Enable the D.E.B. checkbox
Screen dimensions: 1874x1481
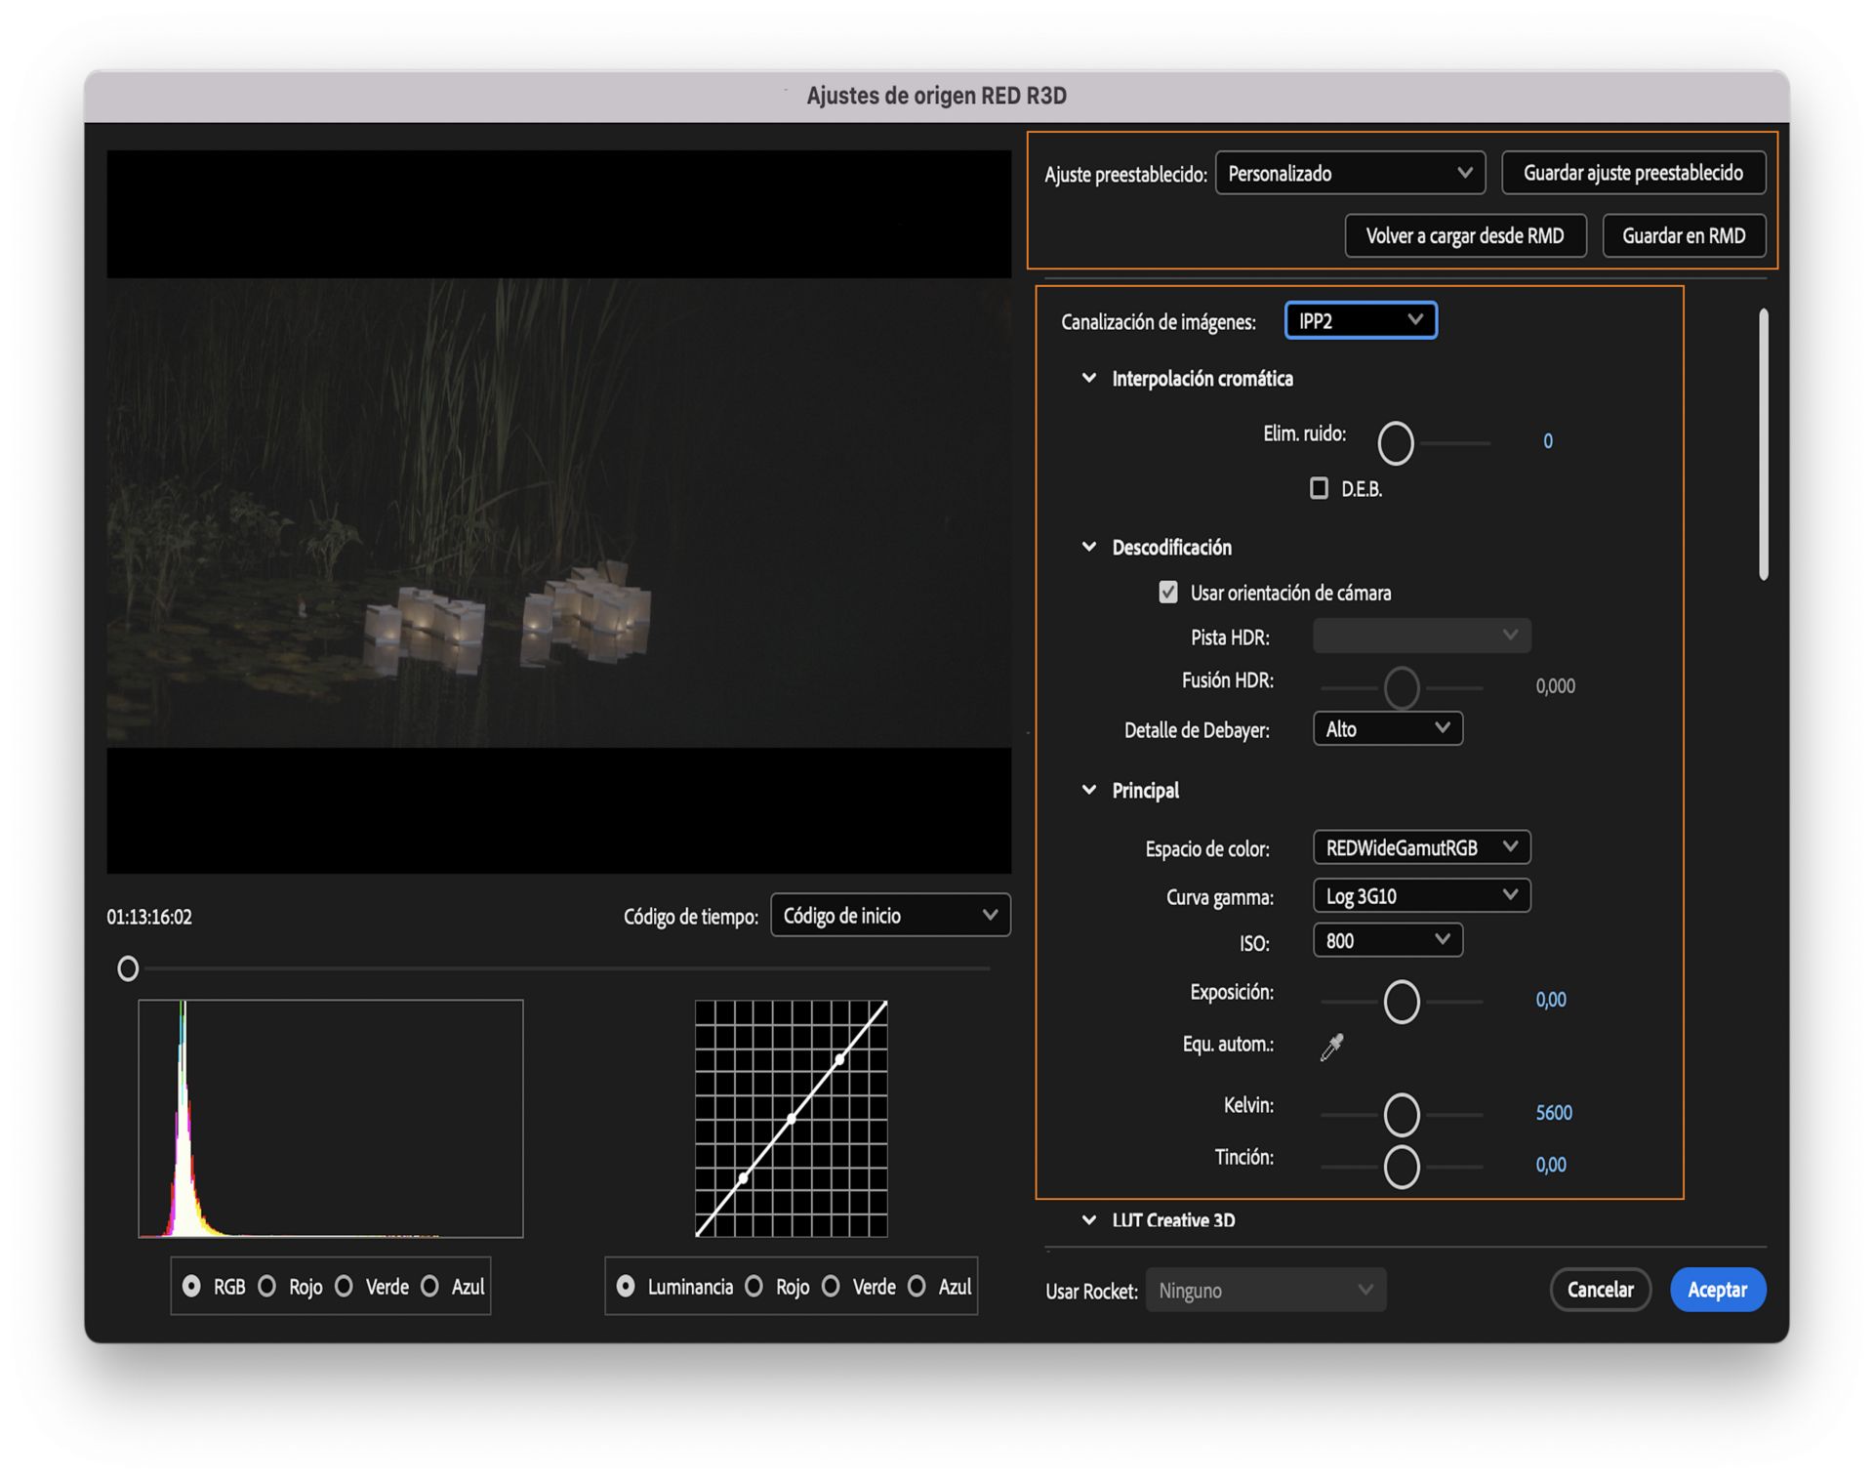pos(1319,488)
